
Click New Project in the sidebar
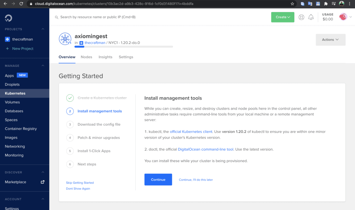[x=23, y=48]
